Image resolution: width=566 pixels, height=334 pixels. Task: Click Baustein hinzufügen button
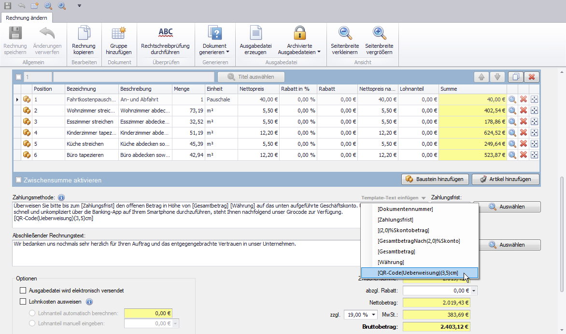click(435, 179)
